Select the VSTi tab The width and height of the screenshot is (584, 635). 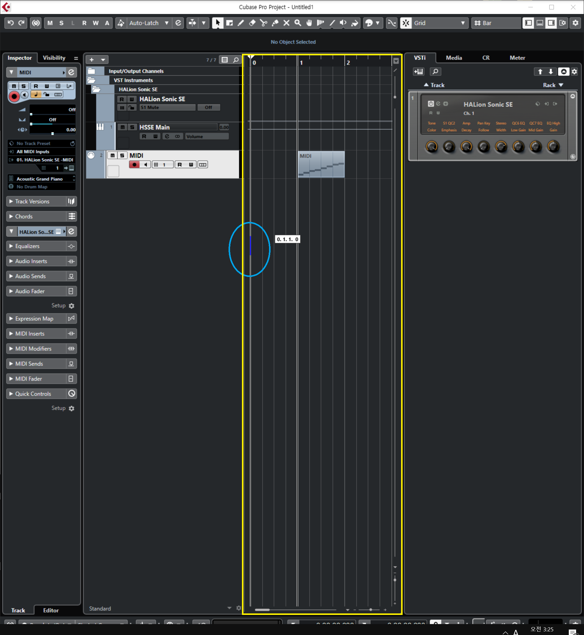(x=420, y=58)
